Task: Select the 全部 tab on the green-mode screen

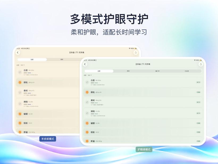Action: pyautogui.click(x=99, y=71)
